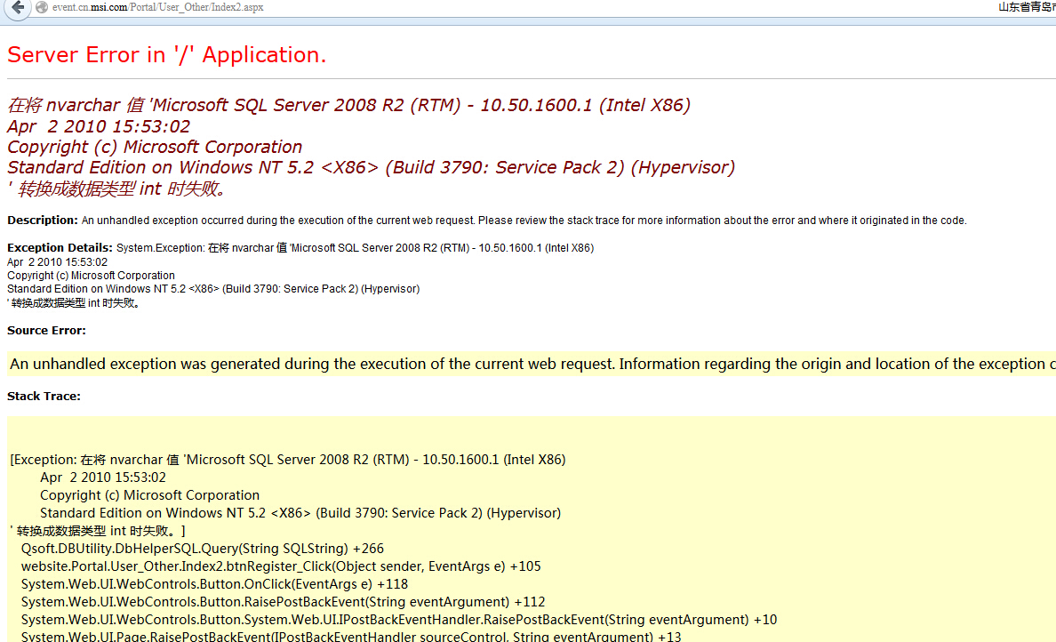Click the red italic 'Standard Edition on Windows NT 5.2' line
The width and height of the screenshot is (1056, 642).
point(371,167)
